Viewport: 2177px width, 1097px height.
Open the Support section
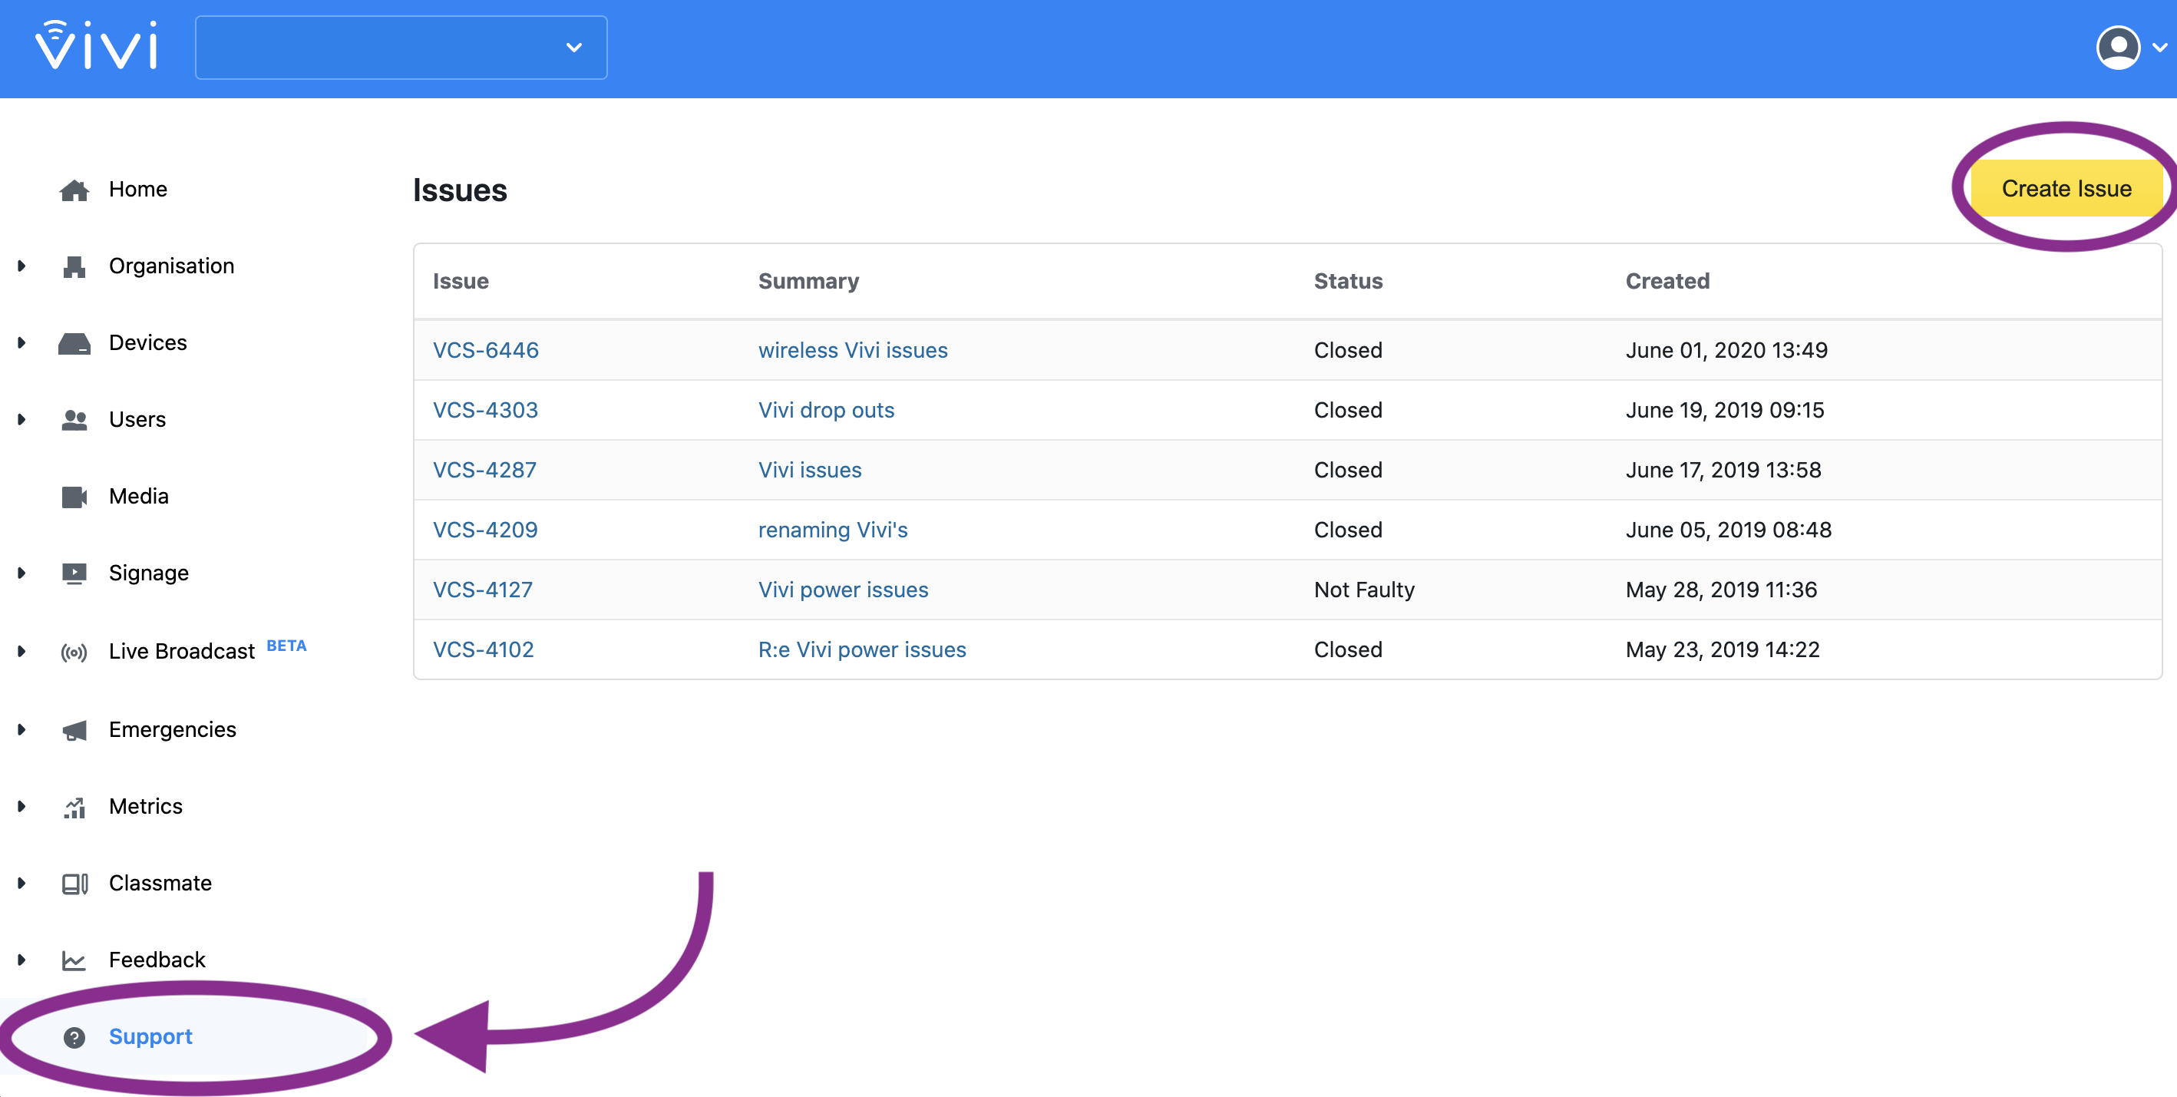(150, 1036)
